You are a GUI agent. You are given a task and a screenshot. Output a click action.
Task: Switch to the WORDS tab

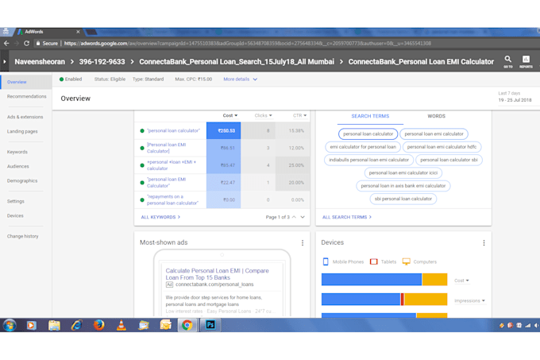click(x=436, y=116)
